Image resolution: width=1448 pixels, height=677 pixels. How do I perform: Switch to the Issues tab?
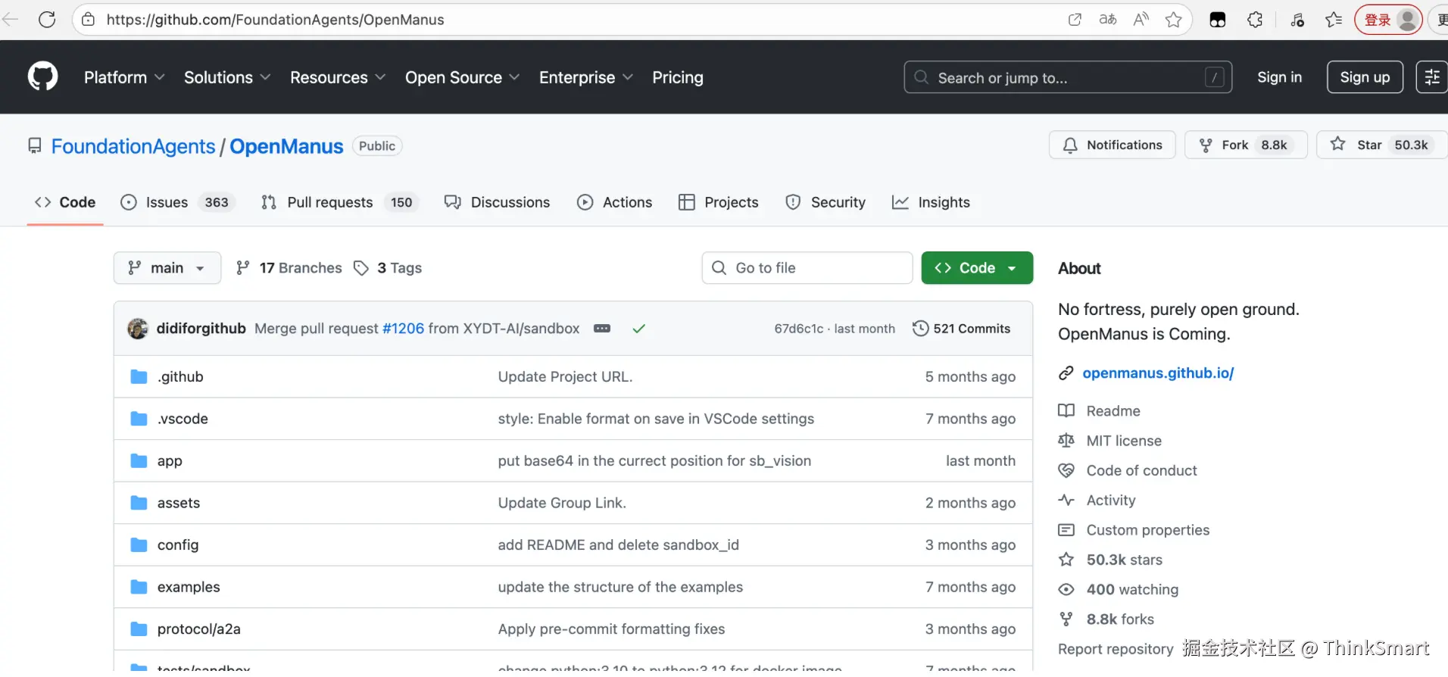tap(178, 202)
